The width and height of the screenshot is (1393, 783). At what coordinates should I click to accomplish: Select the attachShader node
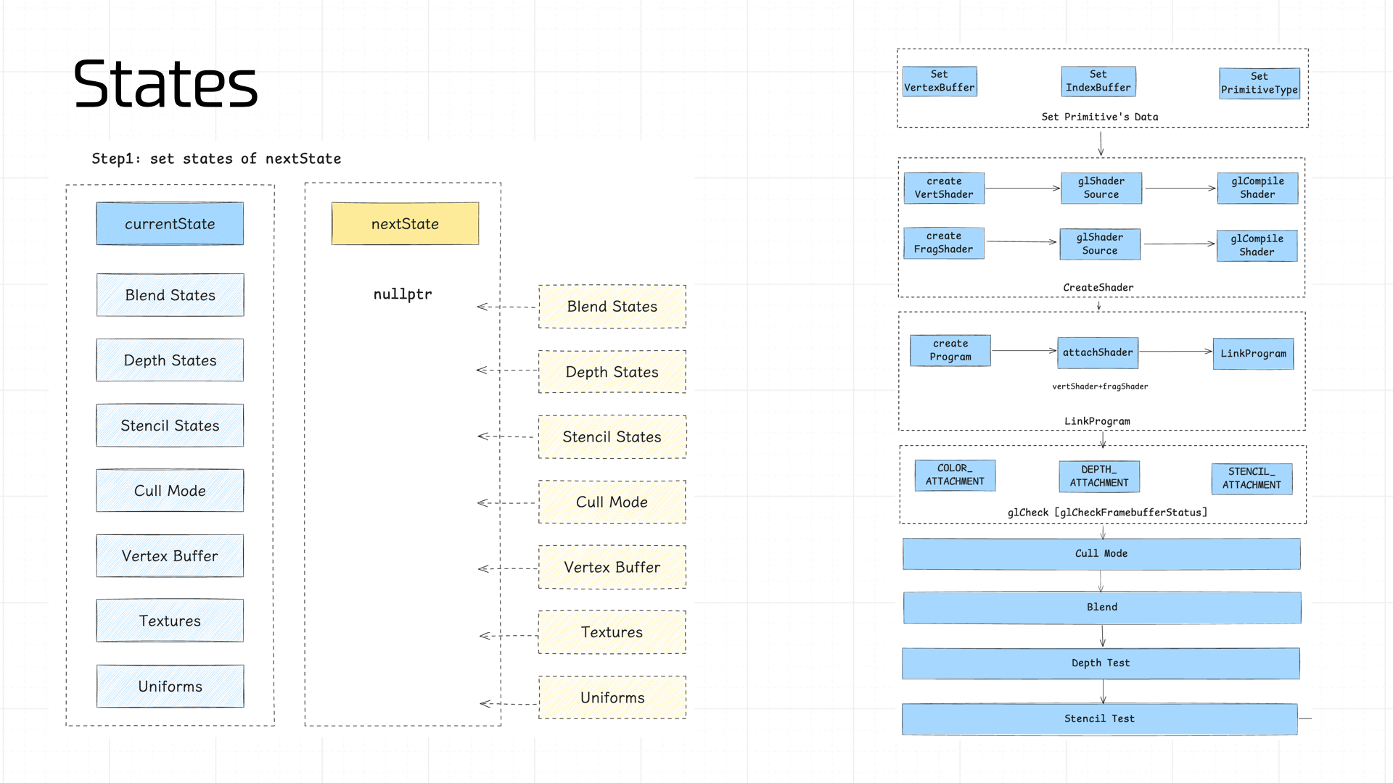point(1098,353)
